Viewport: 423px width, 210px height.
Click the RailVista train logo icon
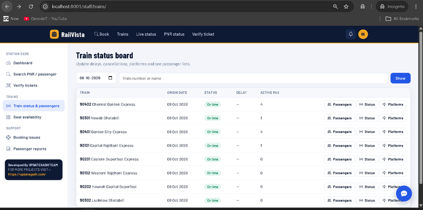54,34
